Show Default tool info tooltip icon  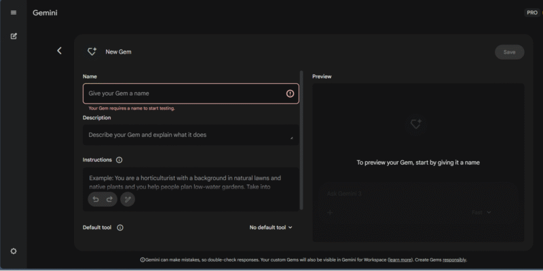120,228
